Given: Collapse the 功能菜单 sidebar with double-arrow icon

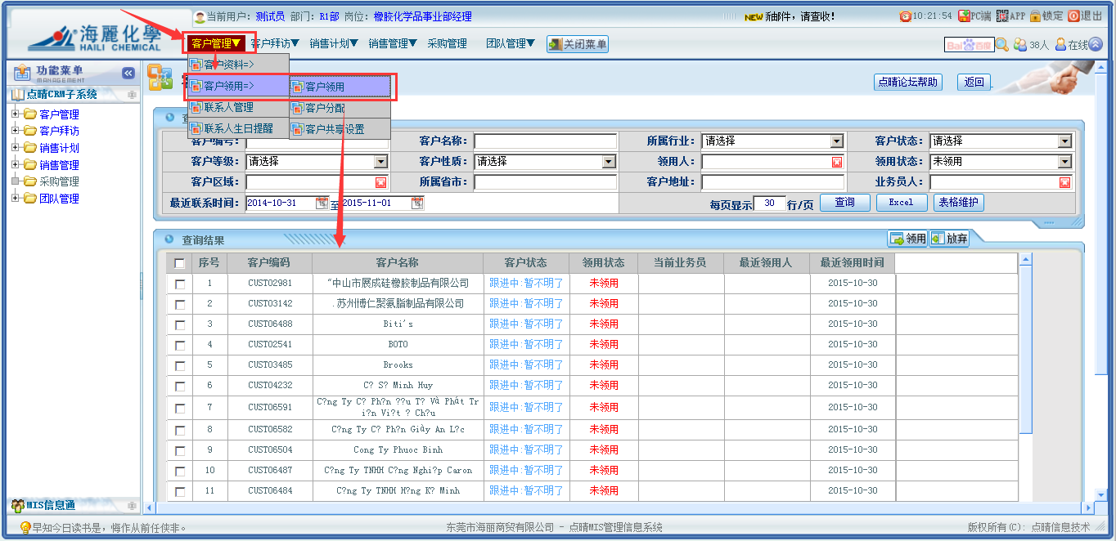Looking at the screenshot, I should [x=128, y=74].
